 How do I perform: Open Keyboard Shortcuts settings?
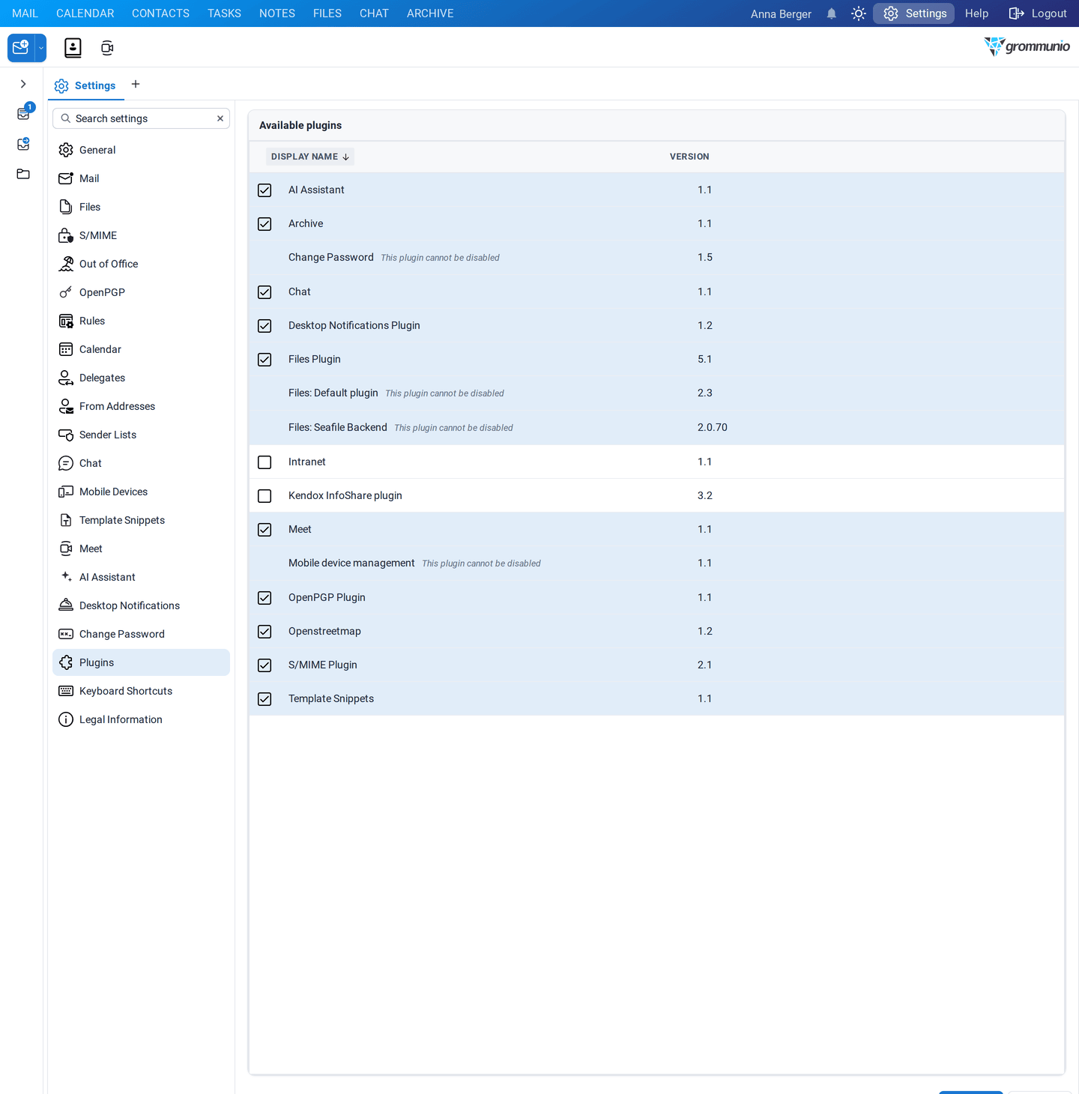141,691
